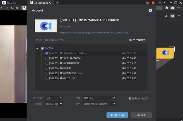The image size is (183, 121).
Task: Open the amazon.co.jp video detail link
Action: click(x=94, y=33)
